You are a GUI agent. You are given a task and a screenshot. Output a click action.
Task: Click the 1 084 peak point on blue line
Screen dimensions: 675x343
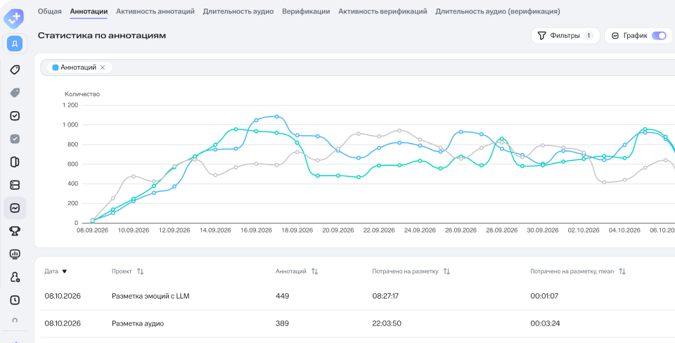(276, 117)
